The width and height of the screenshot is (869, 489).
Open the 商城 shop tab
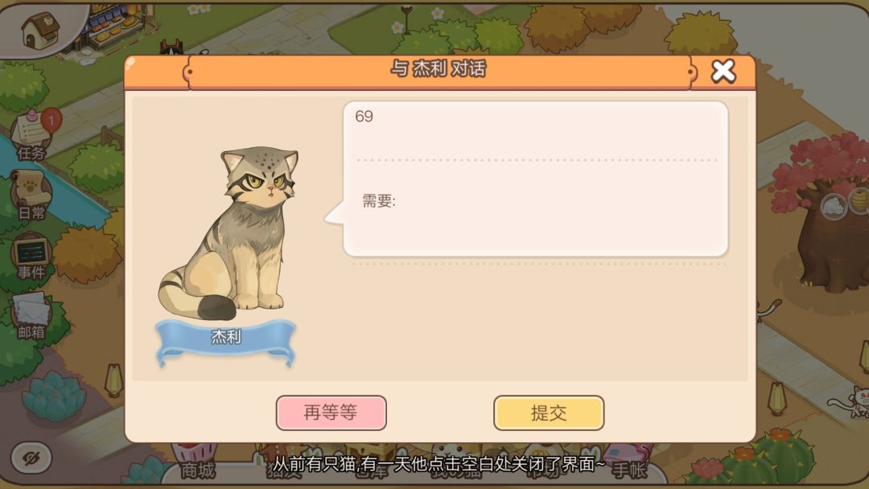(198, 471)
